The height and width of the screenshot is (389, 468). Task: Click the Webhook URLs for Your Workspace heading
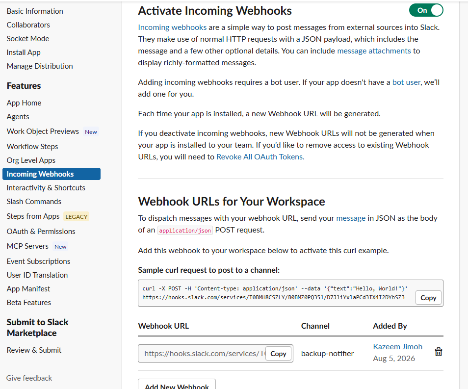pyautogui.click(x=232, y=202)
